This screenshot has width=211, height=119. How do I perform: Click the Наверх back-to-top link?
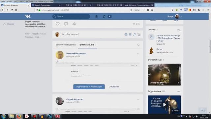tap(9, 24)
